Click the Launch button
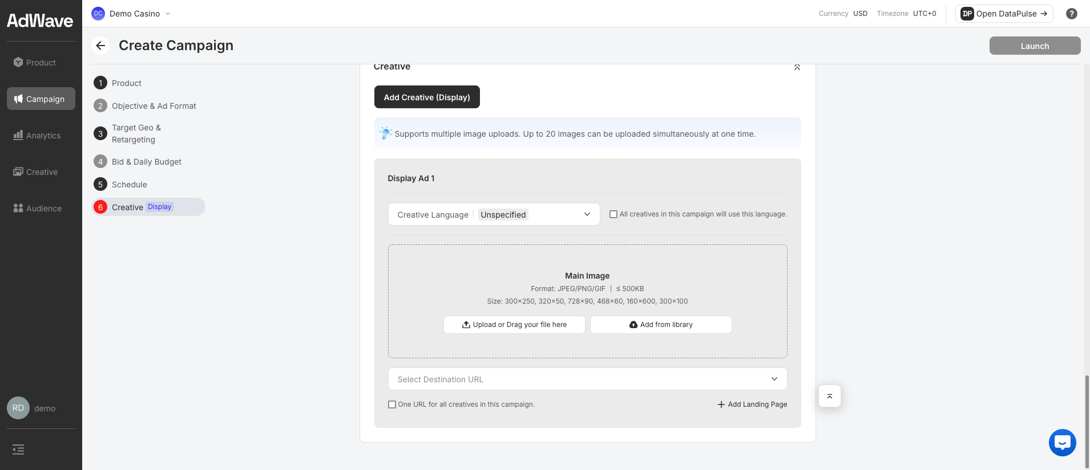The height and width of the screenshot is (470, 1090). [1035, 46]
